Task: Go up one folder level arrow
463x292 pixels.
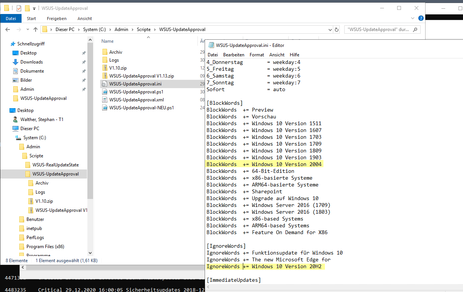Action: (36, 30)
